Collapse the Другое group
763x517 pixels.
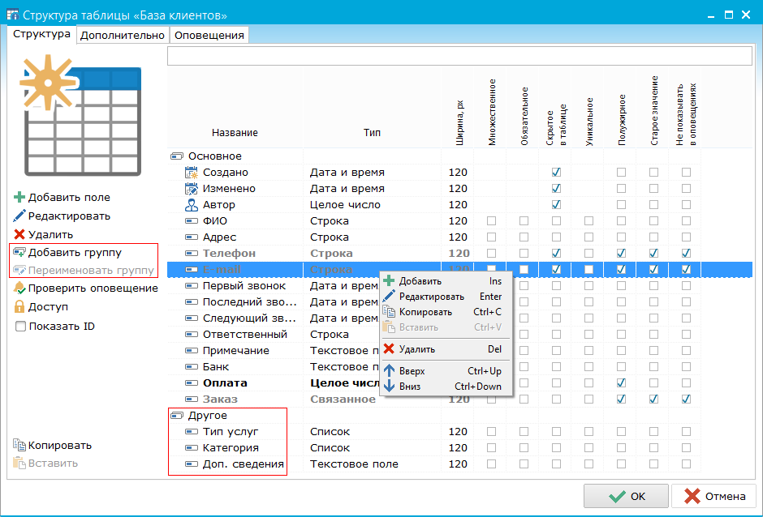pyautogui.click(x=177, y=416)
